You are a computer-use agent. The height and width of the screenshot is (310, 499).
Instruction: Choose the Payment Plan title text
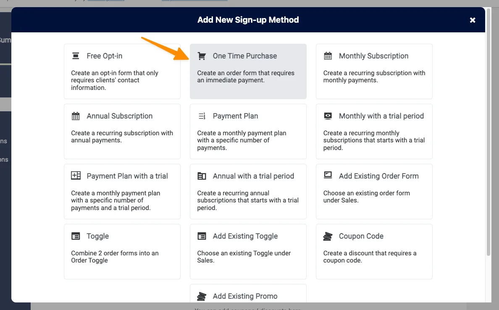pyautogui.click(x=235, y=116)
